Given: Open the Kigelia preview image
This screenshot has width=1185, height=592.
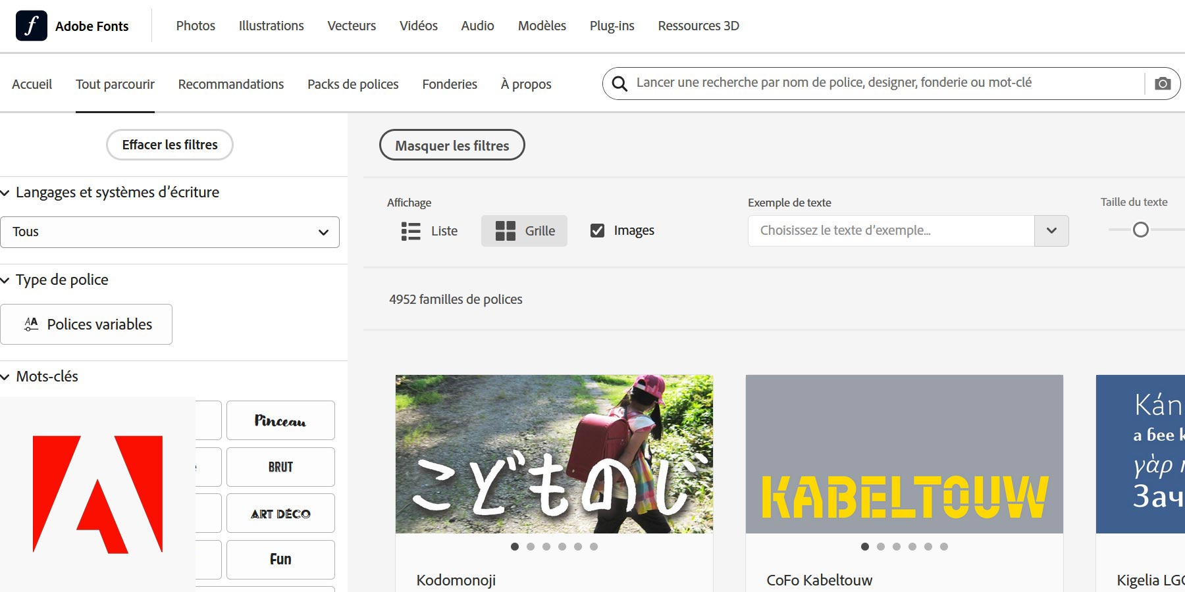Looking at the screenshot, I should (1140, 454).
